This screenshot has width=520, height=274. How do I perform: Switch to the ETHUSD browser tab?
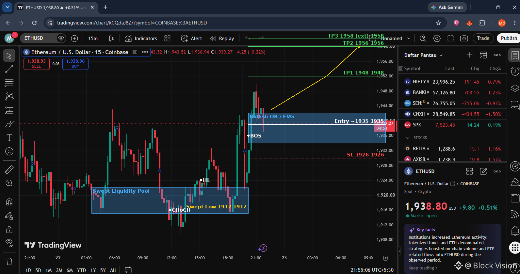click(x=57, y=8)
